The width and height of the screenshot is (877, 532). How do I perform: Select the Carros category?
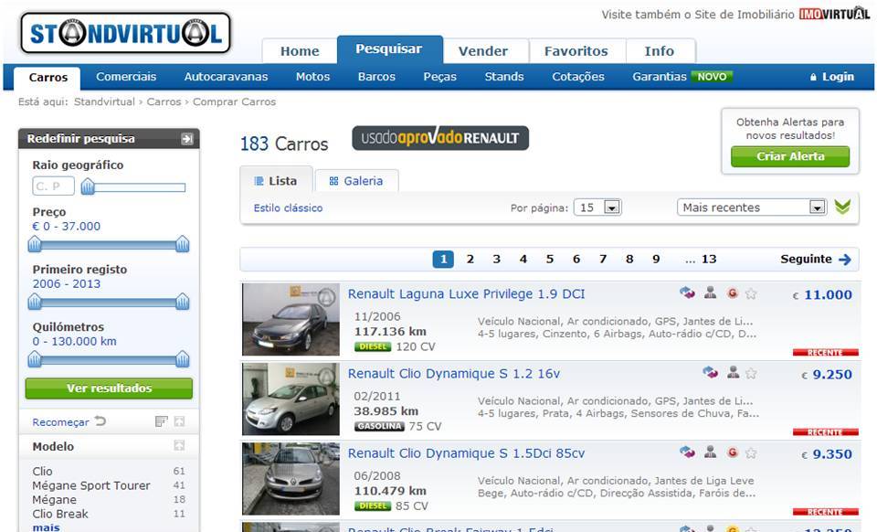click(48, 78)
